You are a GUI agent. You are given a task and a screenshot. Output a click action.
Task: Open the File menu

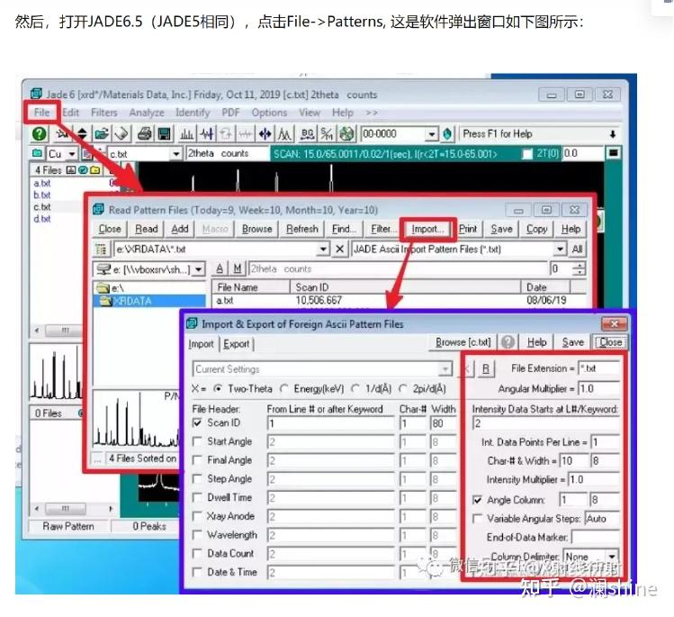click(41, 113)
